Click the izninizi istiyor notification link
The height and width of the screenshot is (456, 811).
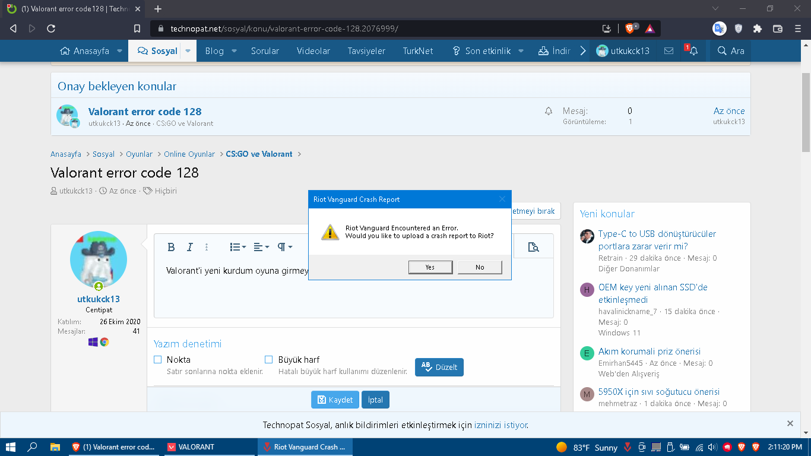(500, 425)
